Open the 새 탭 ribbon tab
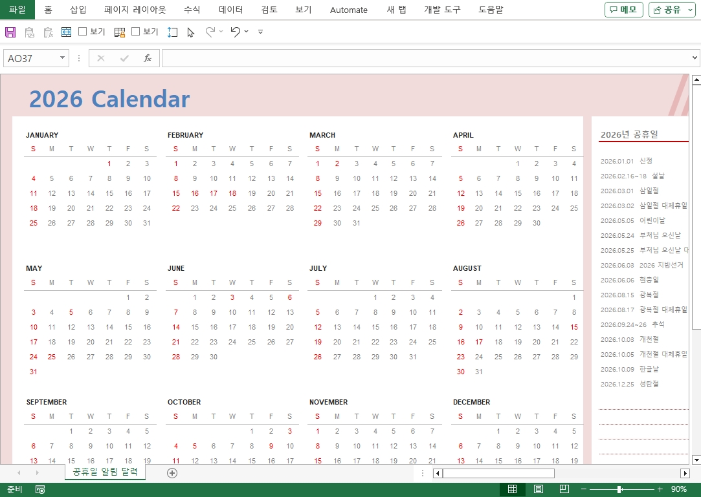The image size is (701, 497). pyautogui.click(x=396, y=10)
